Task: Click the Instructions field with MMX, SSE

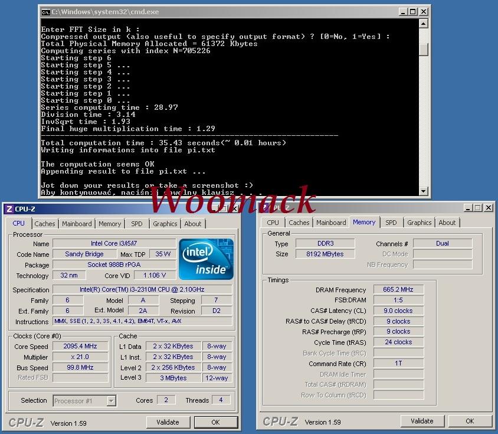Action: [142, 321]
